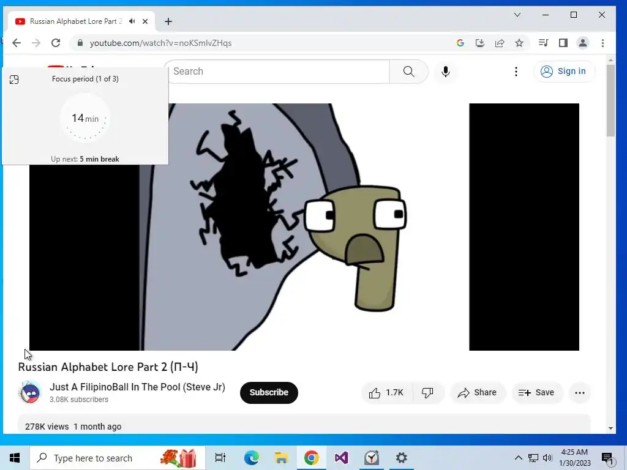Click the install app icon in the address bar
This screenshot has width=627, height=470.
pyautogui.click(x=480, y=43)
